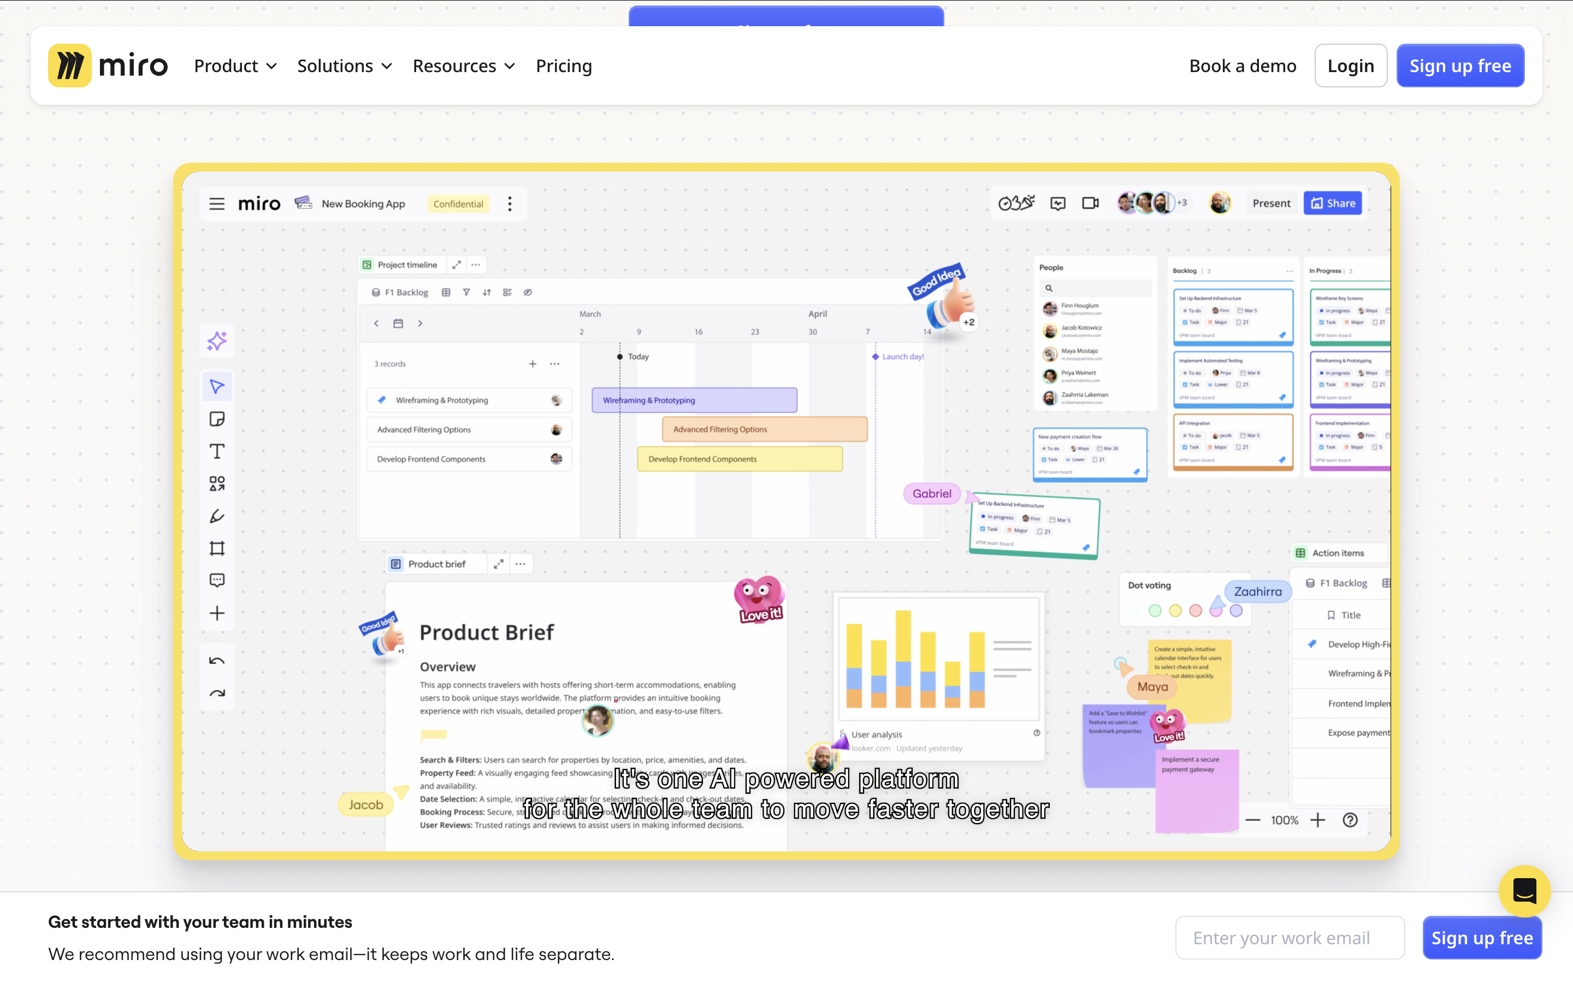Open Project timeline more options menu
This screenshot has height=983, width=1573.
click(476, 265)
